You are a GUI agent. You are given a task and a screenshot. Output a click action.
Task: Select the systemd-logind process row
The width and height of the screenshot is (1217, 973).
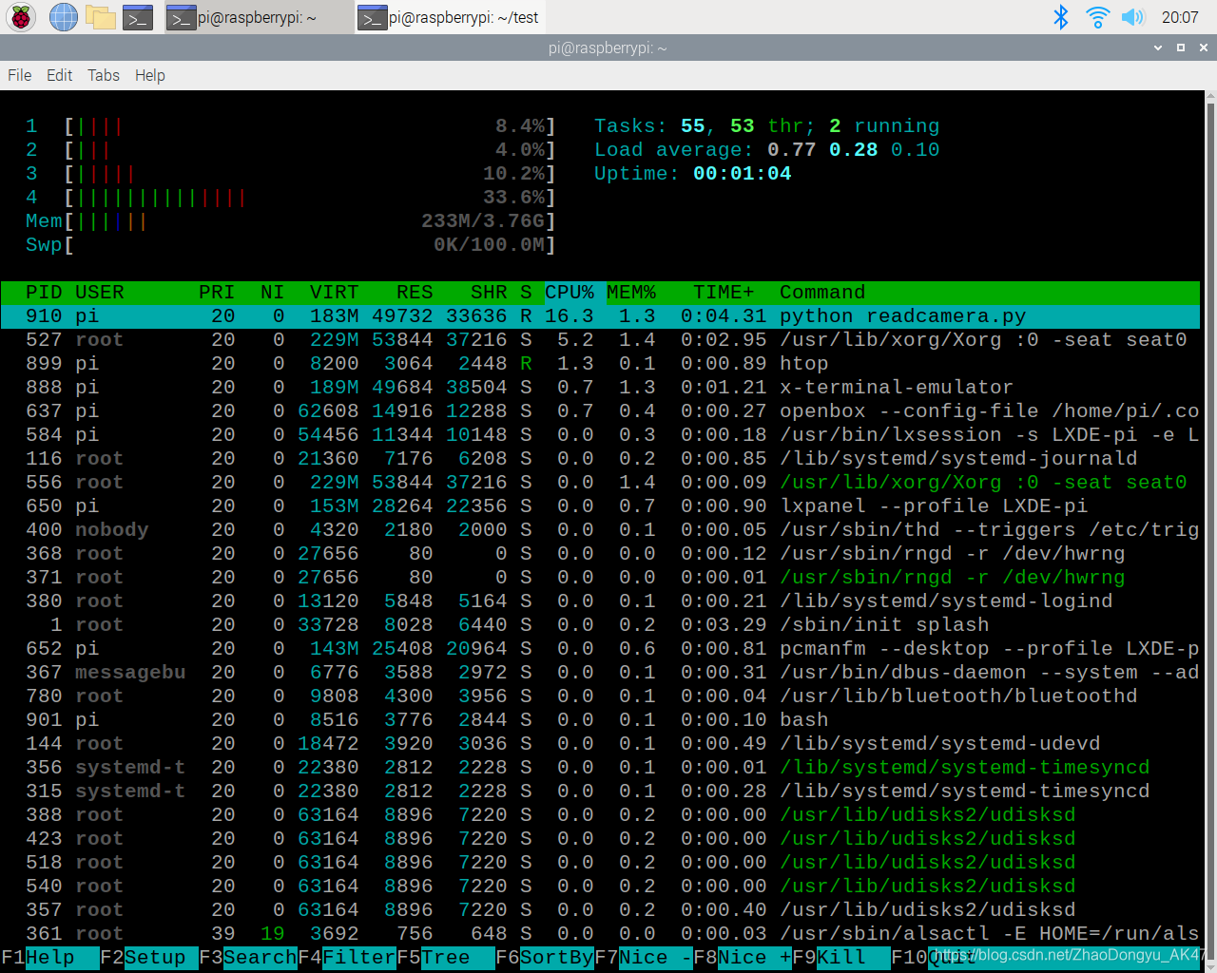(600, 601)
